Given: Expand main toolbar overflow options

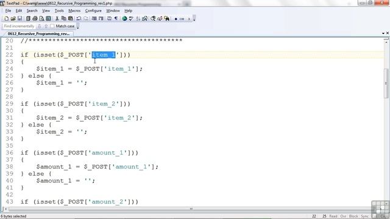Looking at the screenshot, I should (194, 19).
